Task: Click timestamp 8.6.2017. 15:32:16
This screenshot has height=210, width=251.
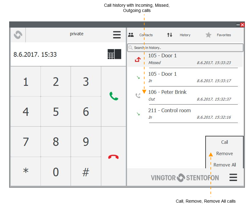Action: pyautogui.click(x=214, y=117)
